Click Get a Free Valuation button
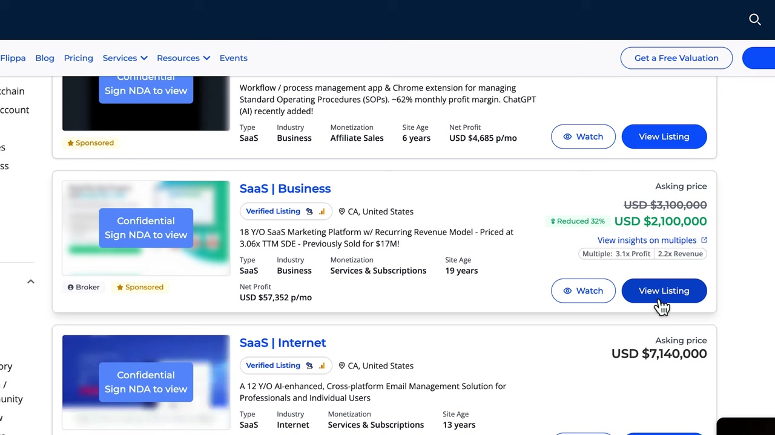The image size is (775, 435). pyautogui.click(x=676, y=58)
